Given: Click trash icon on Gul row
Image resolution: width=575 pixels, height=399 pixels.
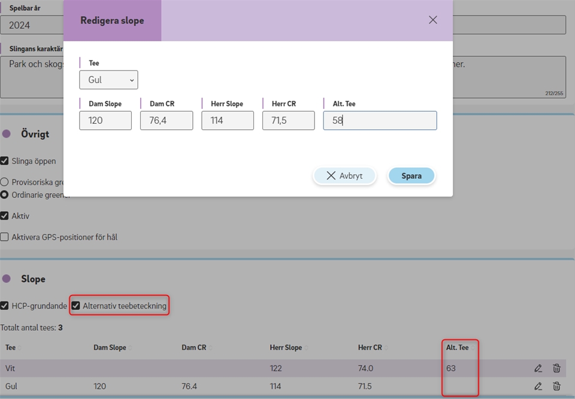Looking at the screenshot, I should click(x=556, y=386).
